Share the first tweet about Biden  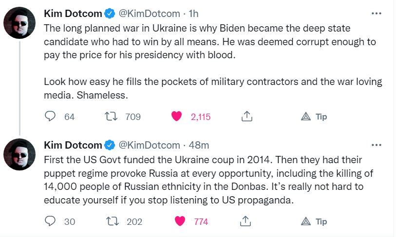tap(246, 117)
